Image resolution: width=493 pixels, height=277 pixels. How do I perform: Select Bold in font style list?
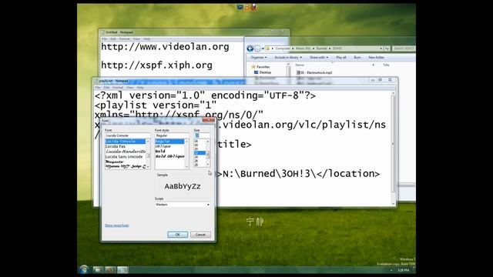point(169,152)
